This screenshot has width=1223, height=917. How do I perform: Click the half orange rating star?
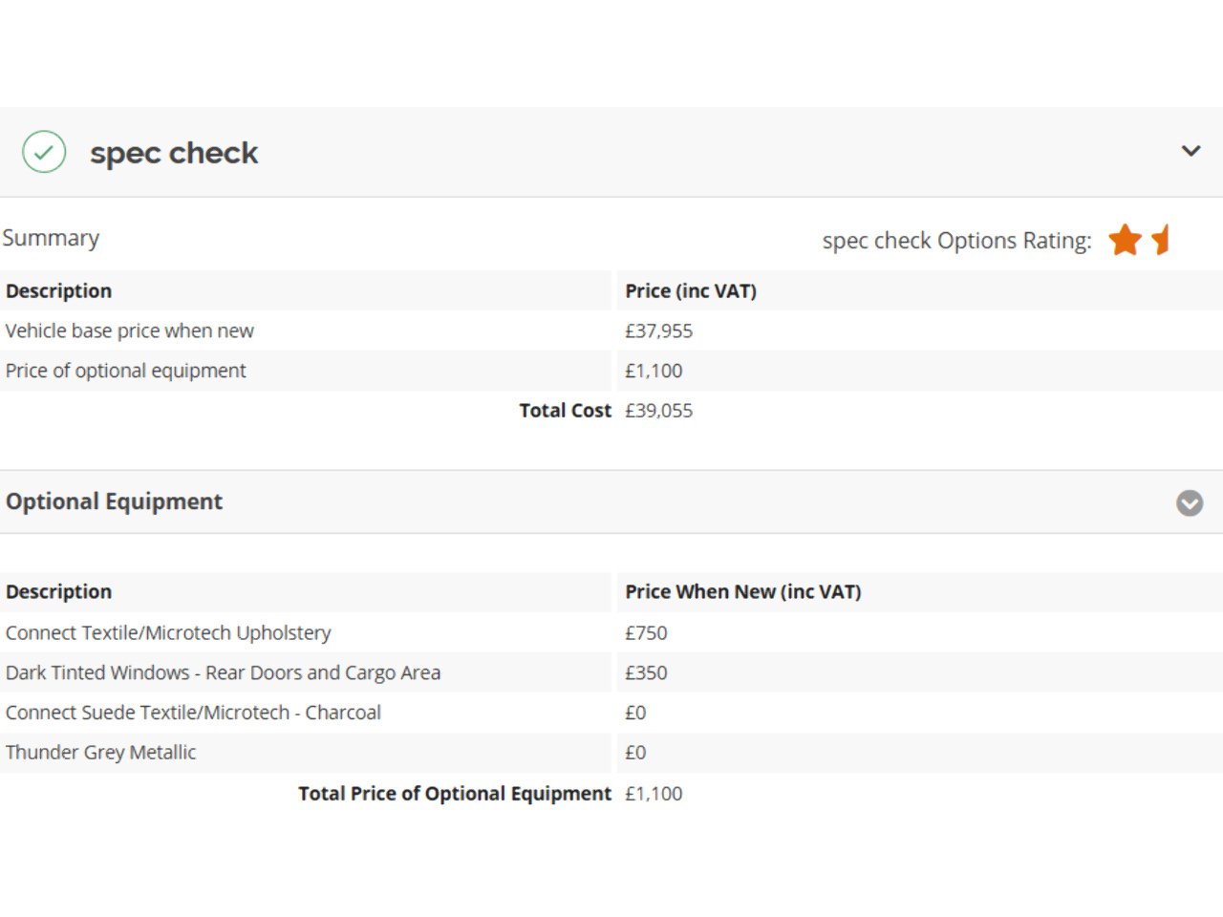pos(1161,240)
